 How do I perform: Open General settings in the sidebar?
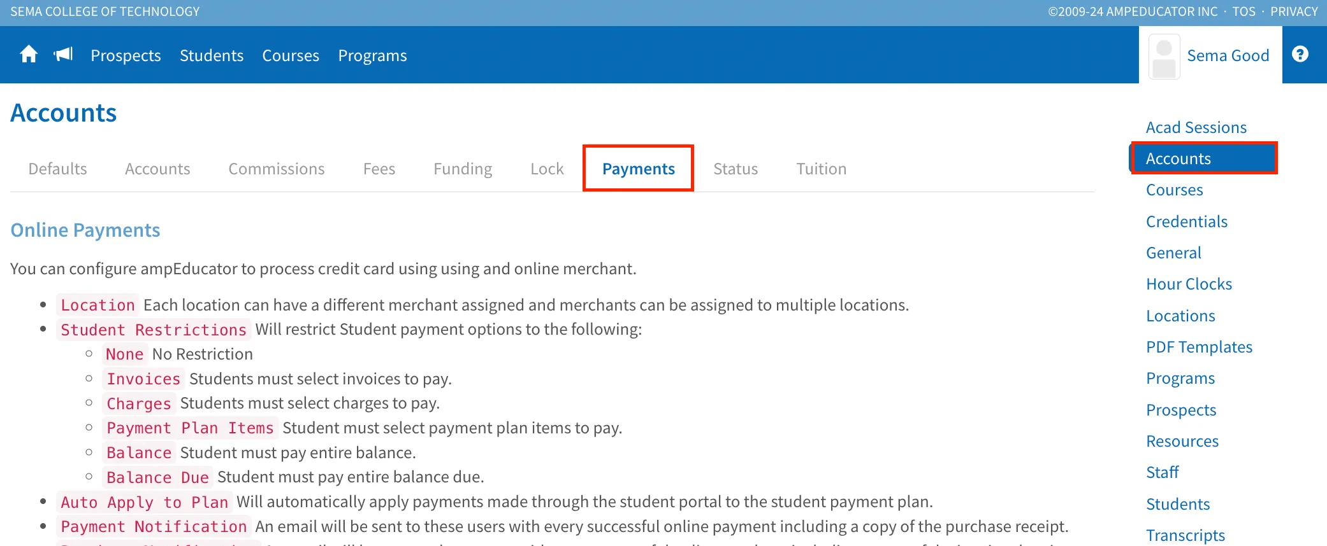tap(1173, 253)
